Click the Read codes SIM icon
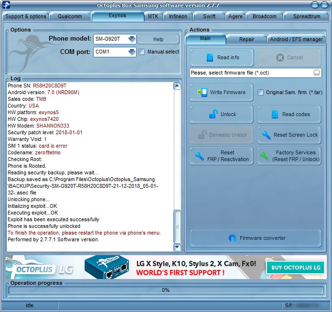This screenshot has height=312, width=332. point(275,114)
